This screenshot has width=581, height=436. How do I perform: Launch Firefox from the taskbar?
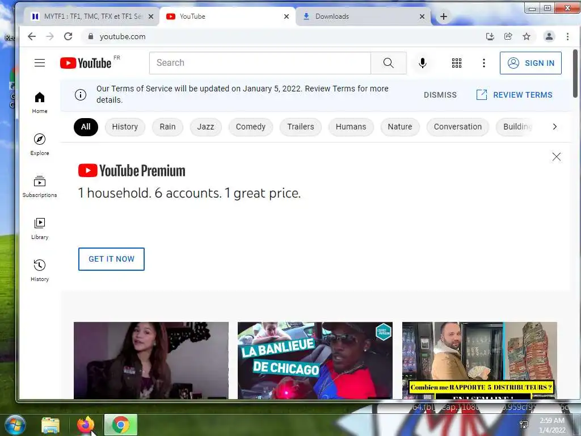tap(86, 425)
